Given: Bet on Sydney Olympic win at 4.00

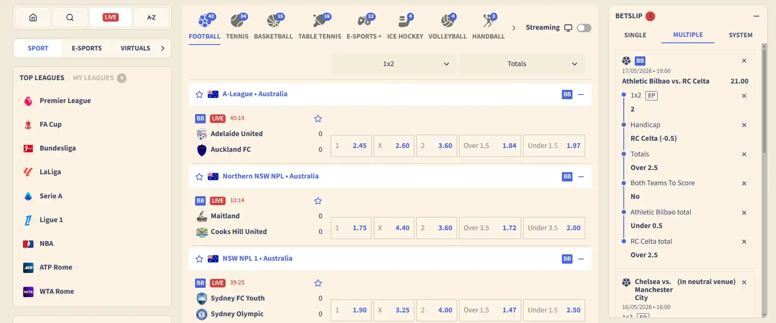Looking at the screenshot, I should pos(437,310).
